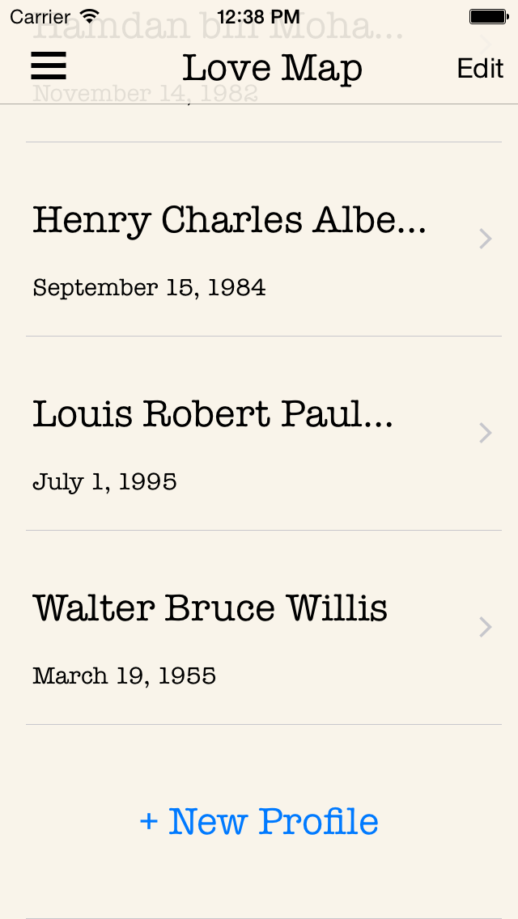Tap the 12:38 PM clock
Viewport: 518px width, 919px height.
[258, 16]
